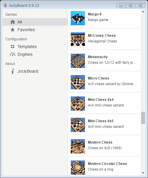This screenshot has height=178, width=148.
Task: Click the star icon for Favorites
Action: pos(12,30)
